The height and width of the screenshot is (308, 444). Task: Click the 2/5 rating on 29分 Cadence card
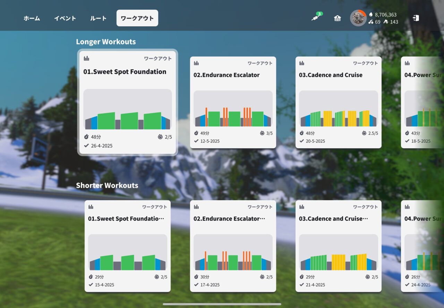click(x=375, y=277)
